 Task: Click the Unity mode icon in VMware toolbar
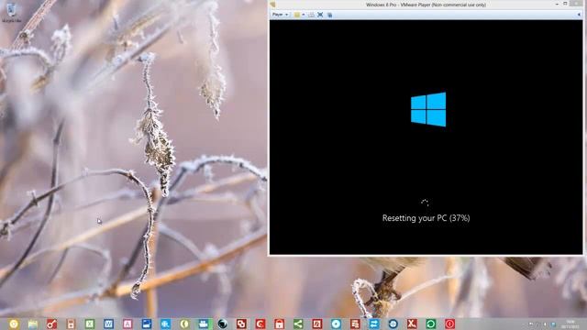click(x=329, y=15)
